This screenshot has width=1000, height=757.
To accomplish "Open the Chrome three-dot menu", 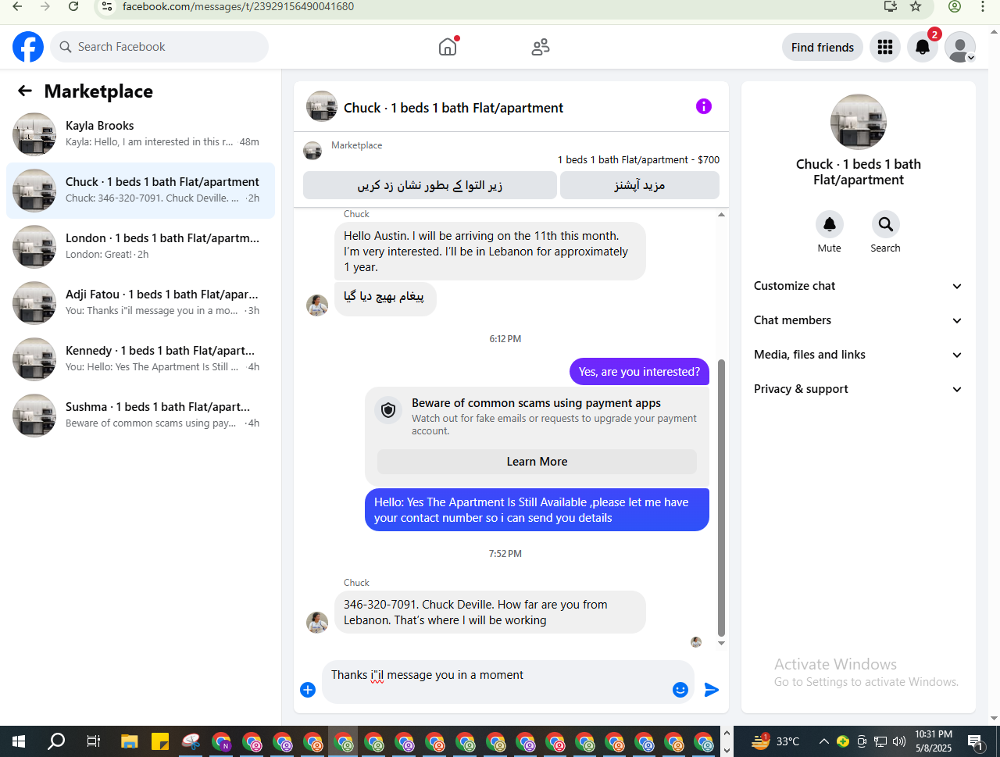I will click(x=983, y=6).
